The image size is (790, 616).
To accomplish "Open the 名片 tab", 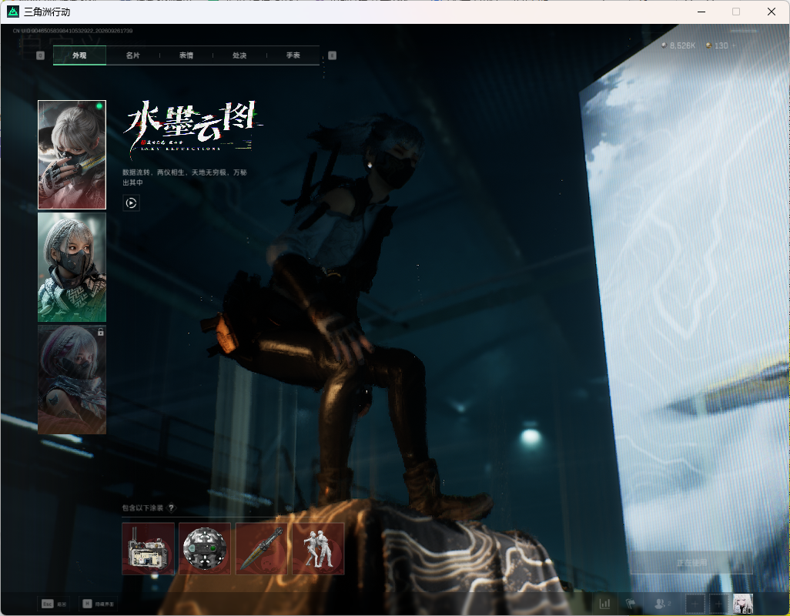I will tap(133, 55).
